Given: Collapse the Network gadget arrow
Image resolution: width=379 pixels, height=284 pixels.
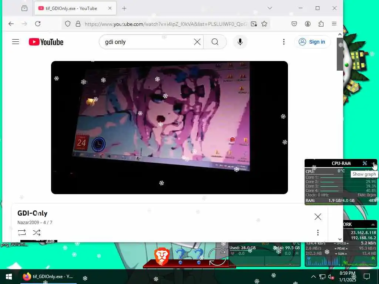Looking at the screenshot, I should pyautogui.click(x=373, y=224).
